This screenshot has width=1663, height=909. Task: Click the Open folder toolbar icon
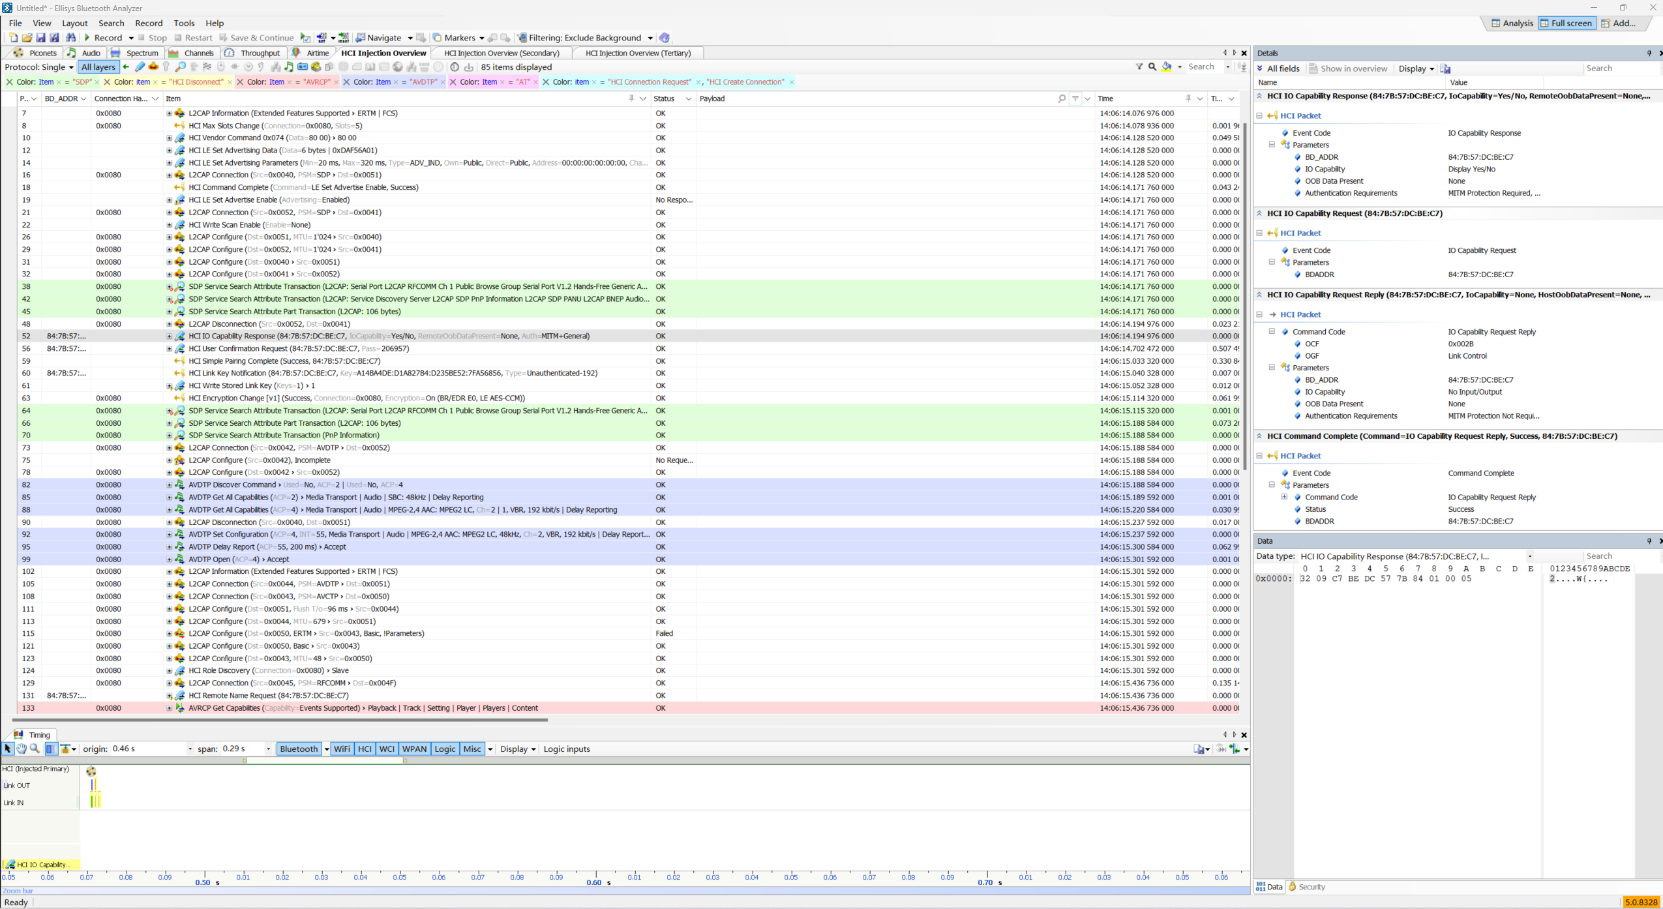(x=27, y=38)
